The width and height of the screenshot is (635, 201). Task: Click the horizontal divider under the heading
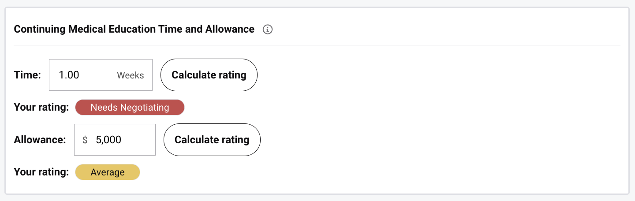(x=317, y=45)
